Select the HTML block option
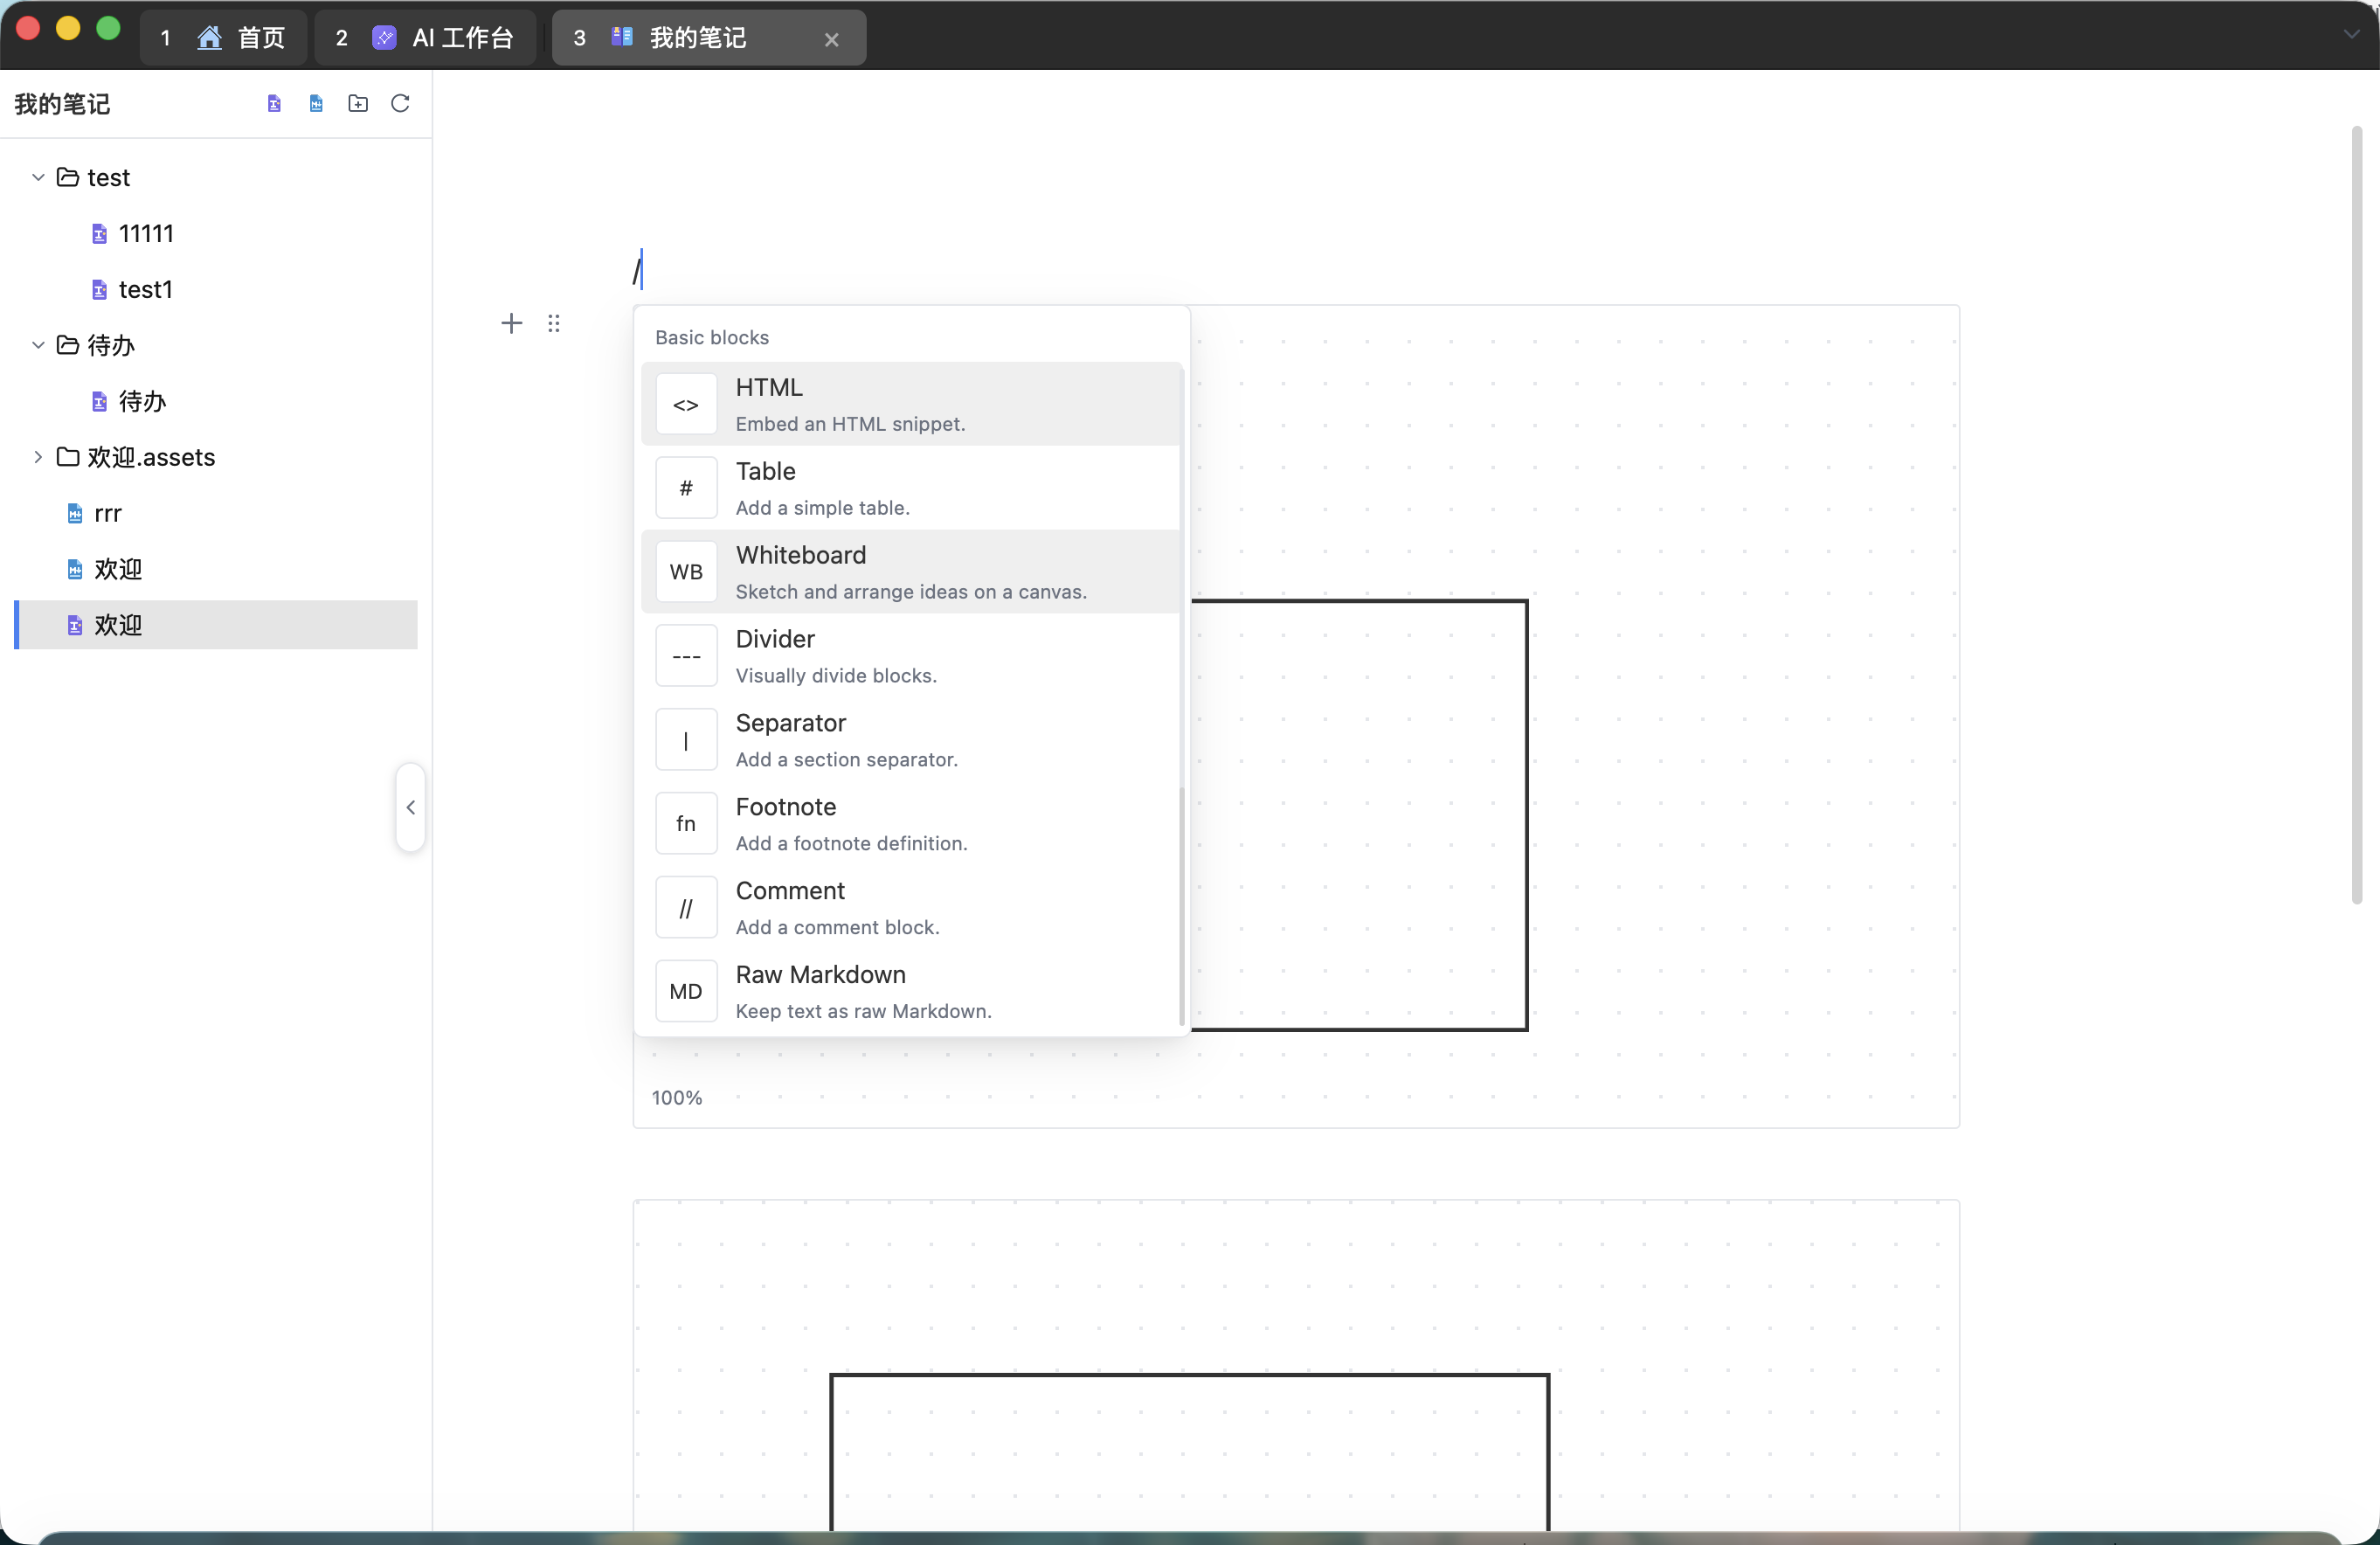The width and height of the screenshot is (2380, 1545). (x=910, y=404)
